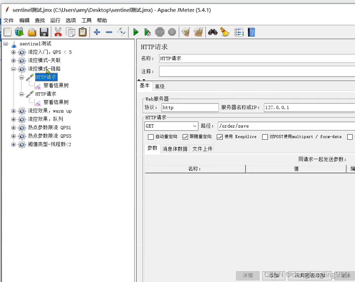The image size is (355, 282).
Task: Click Start no pauses icon
Action: coord(147,32)
